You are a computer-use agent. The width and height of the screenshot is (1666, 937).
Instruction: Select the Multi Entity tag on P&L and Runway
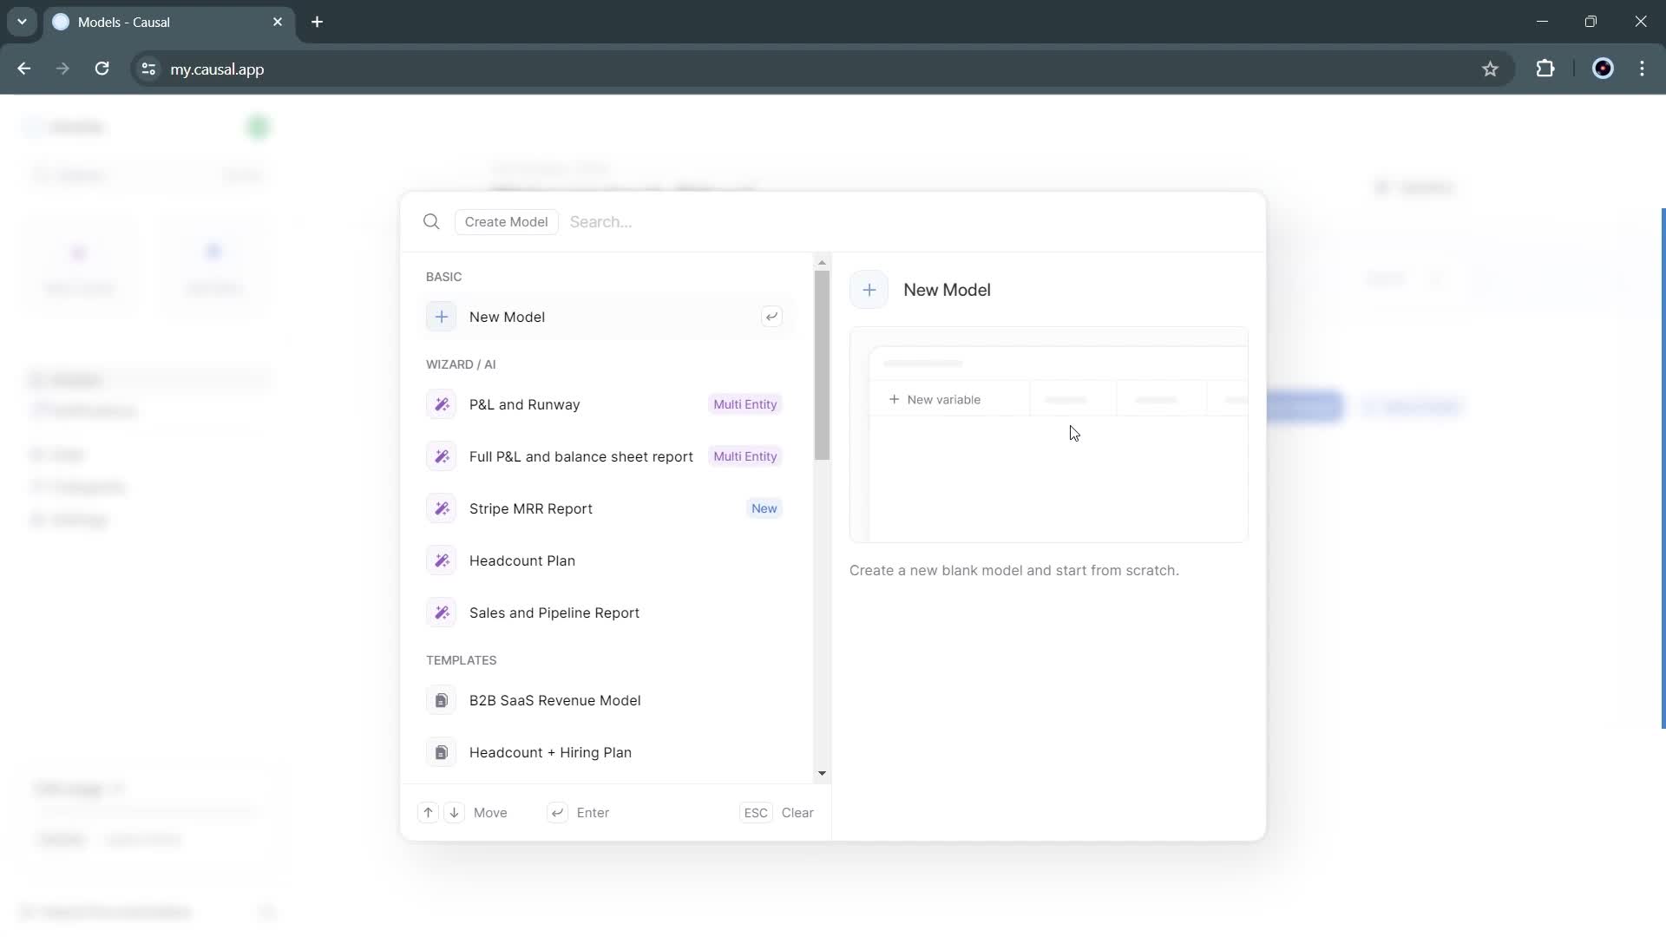point(744,403)
